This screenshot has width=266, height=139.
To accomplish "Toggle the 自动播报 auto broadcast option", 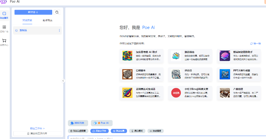I will pos(156,131).
